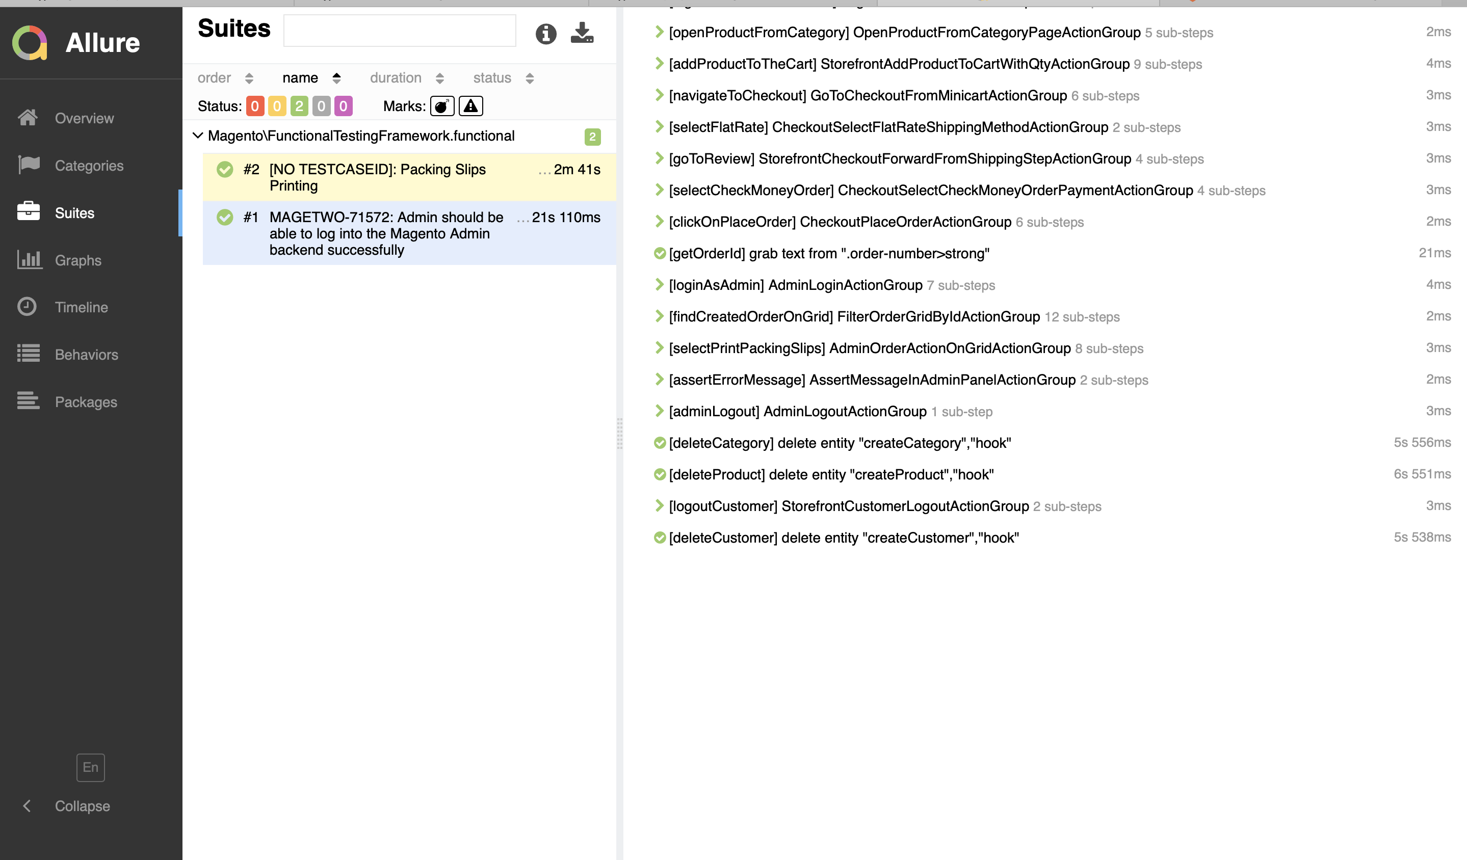Open test #2 Packing Slips Printing
Image resolution: width=1467 pixels, height=860 pixels.
[x=409, y=177]
